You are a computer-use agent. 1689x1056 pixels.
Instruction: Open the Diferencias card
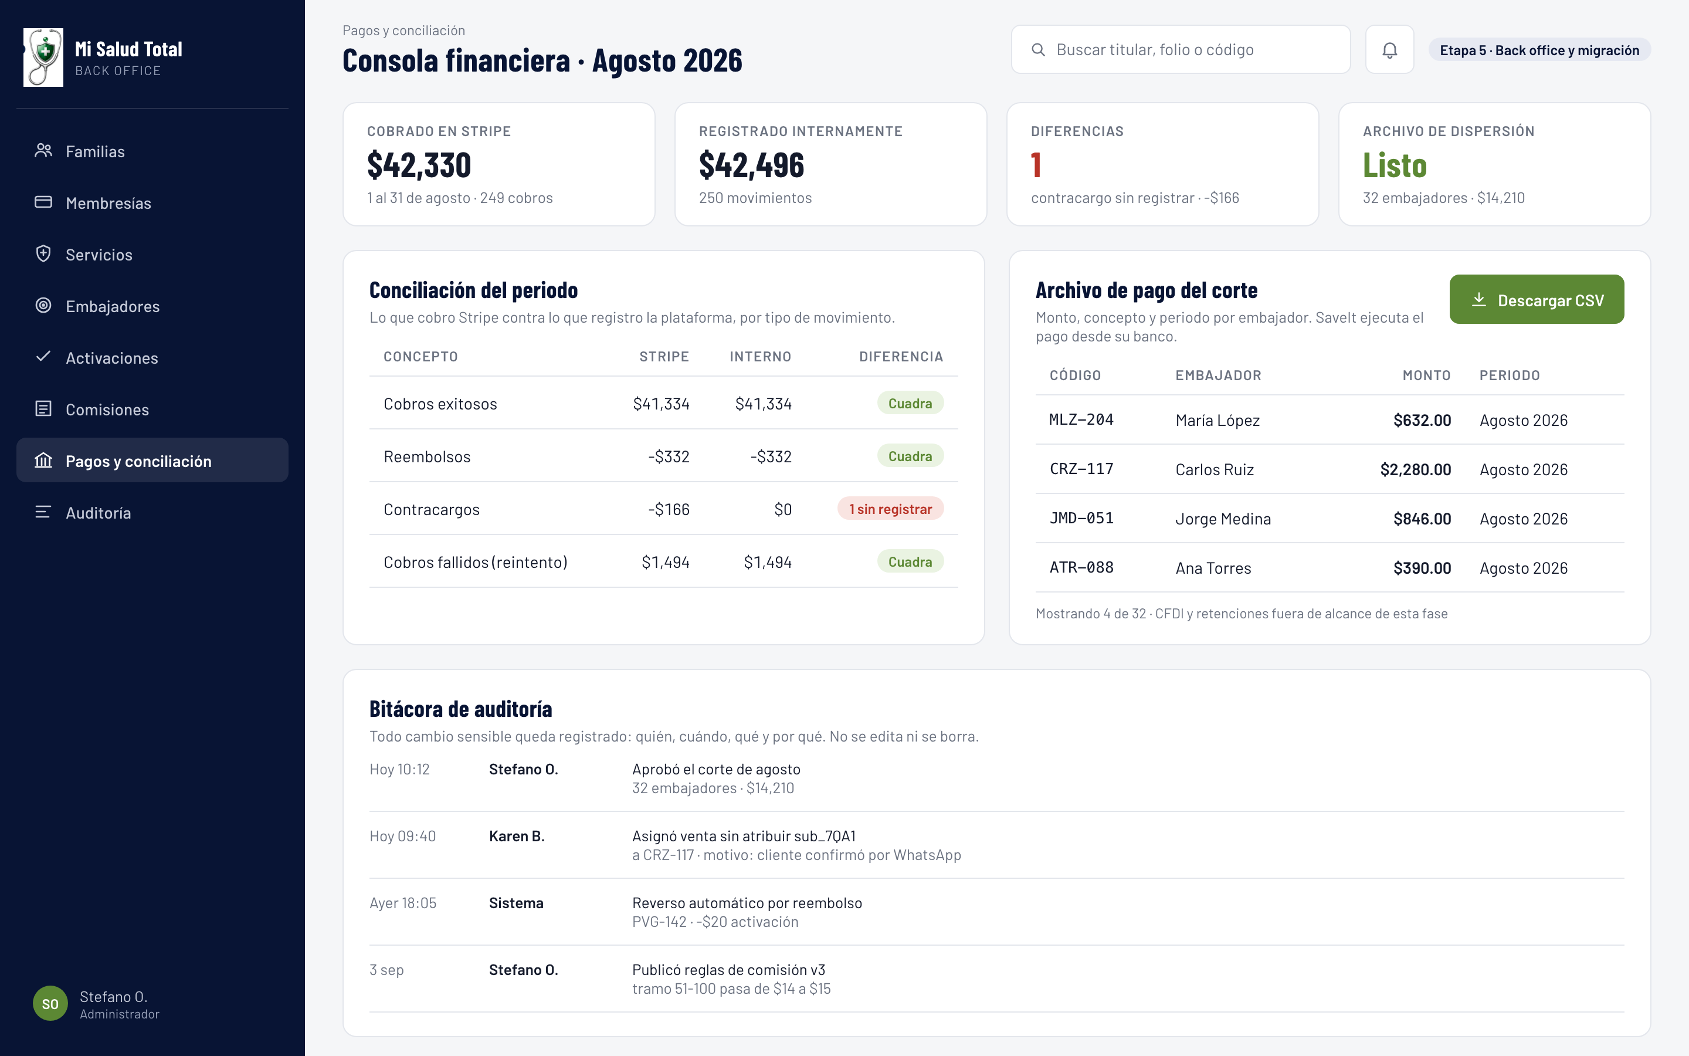1162,164
